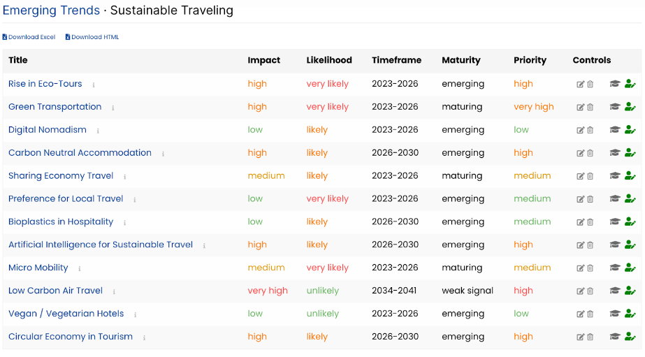Assign user on Vegan / Vegetarian Hotels row
This screenshot has height=357, width=645.
(x=630, y=314)
